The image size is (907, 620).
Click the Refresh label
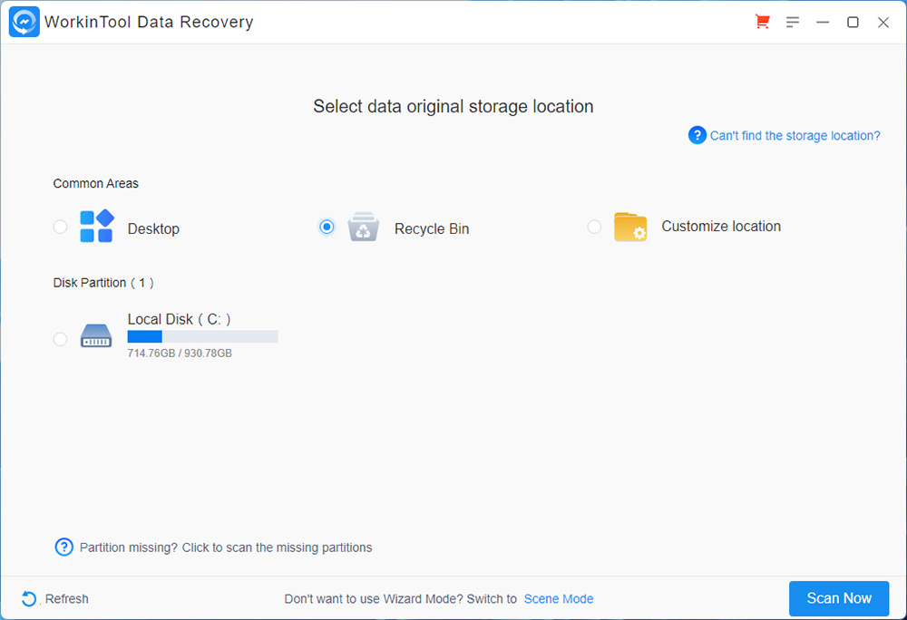pos(67,599)
